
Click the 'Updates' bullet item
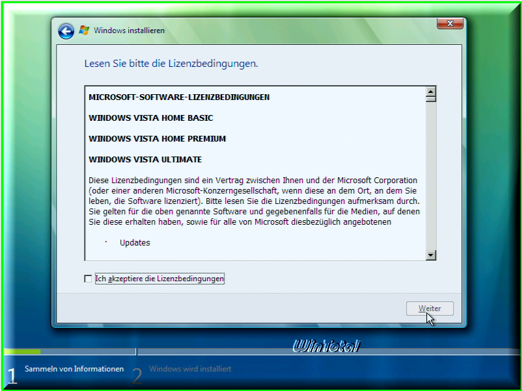[135, 243]
